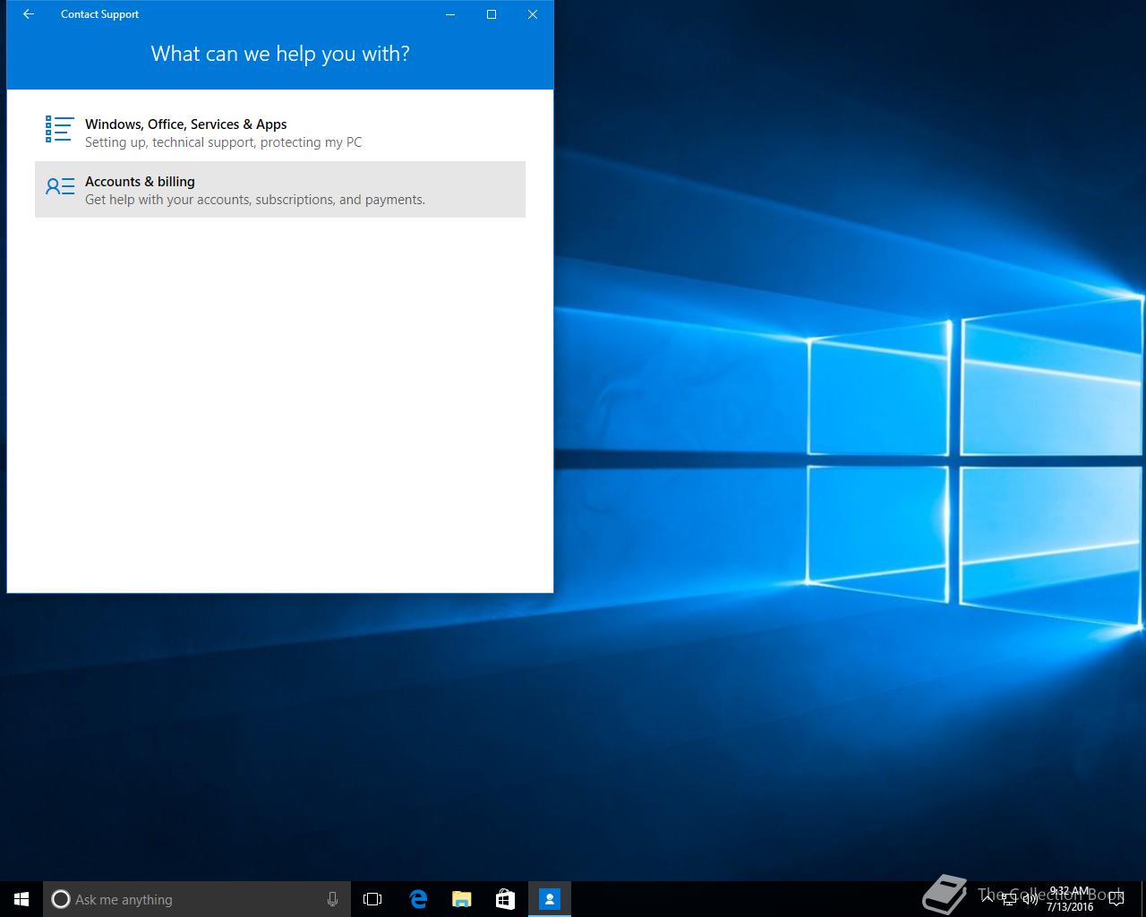Minimize the Contact Support window
The height and width of the screenshot is (917, 1146).
pyautogui.click(x=450, y=14)
